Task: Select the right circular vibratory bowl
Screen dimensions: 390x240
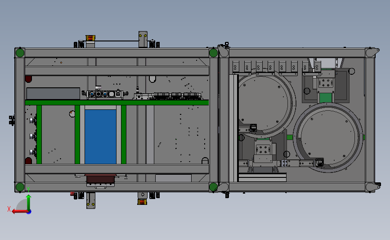Action: tap(328, 138)
